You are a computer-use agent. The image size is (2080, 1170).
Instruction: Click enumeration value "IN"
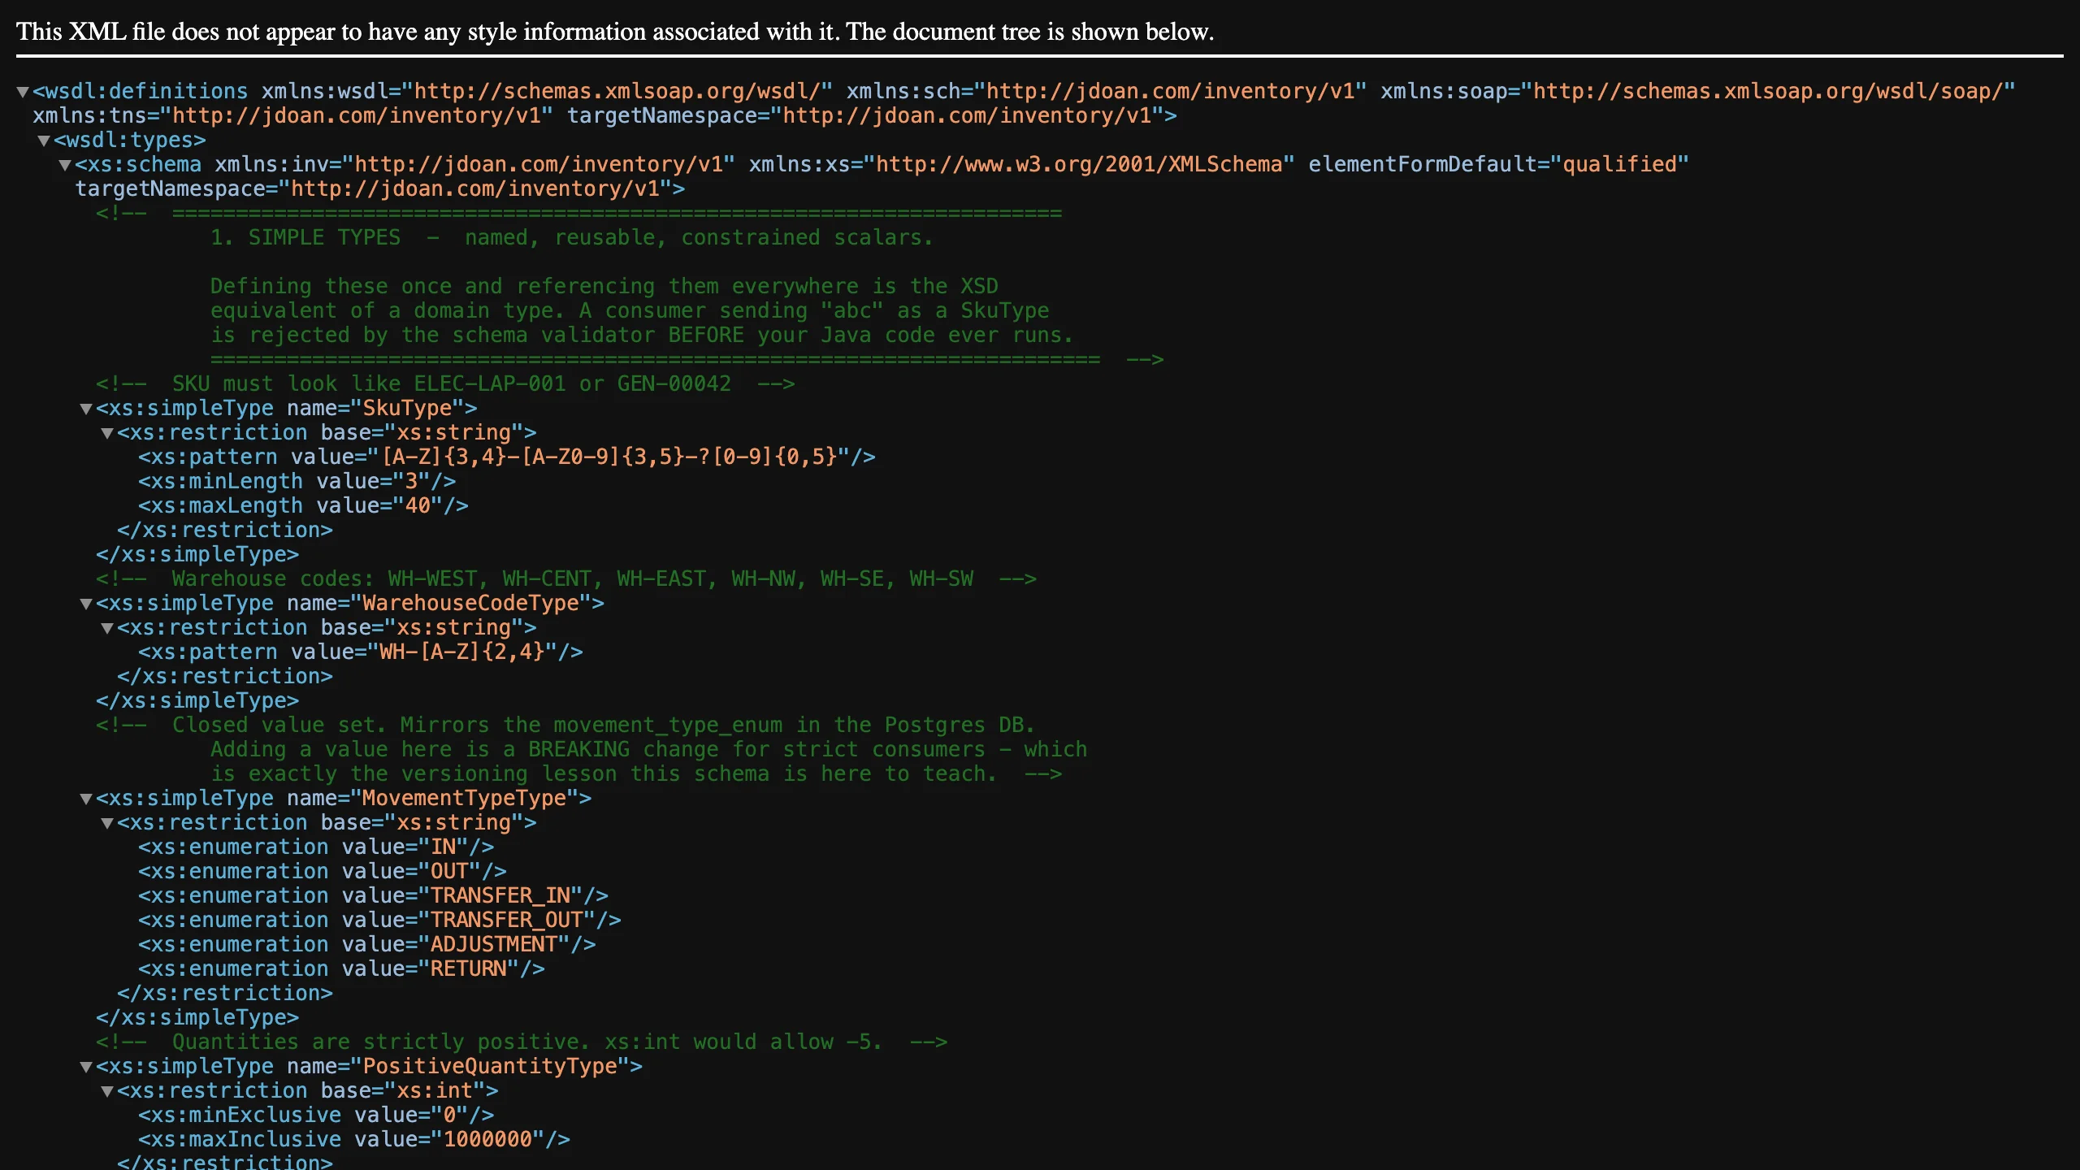click(316, 847)
